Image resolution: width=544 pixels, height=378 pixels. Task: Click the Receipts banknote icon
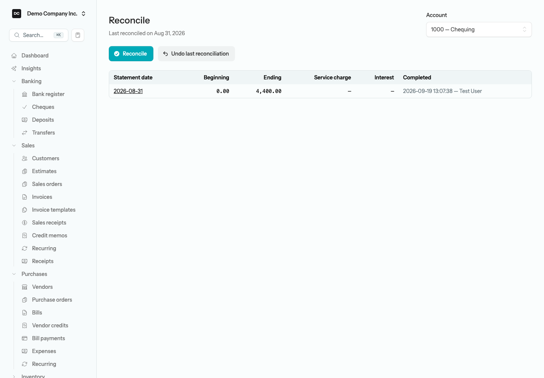[x=25, y=261]
